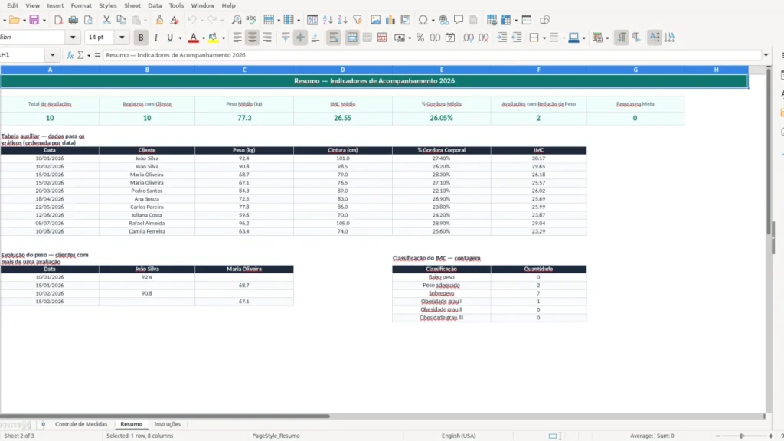Click the Show Draw Functions shapes icon
Image resolution: width=784 pixels, height=441 pixels.
click(x=544, y=20)
